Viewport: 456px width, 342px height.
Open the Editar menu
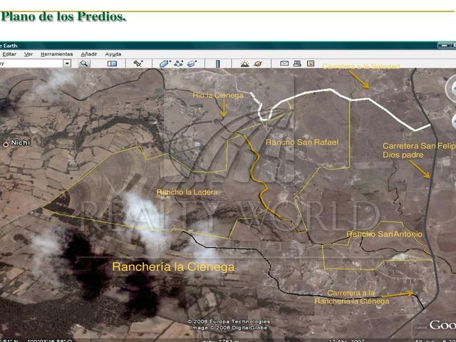click(x=9, y=54)
